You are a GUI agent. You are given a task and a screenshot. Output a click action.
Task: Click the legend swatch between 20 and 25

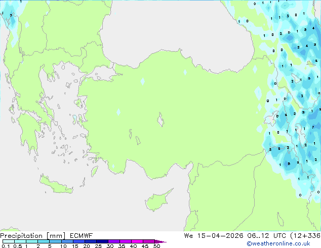click(x=90, y=241)
